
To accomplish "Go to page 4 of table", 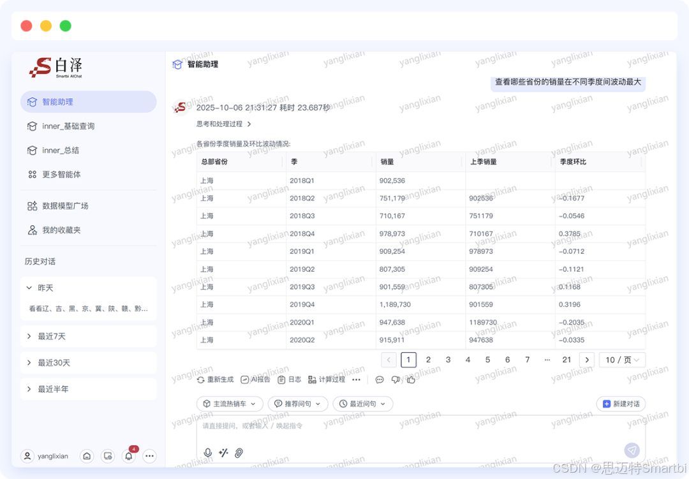I will coord(468,360).
